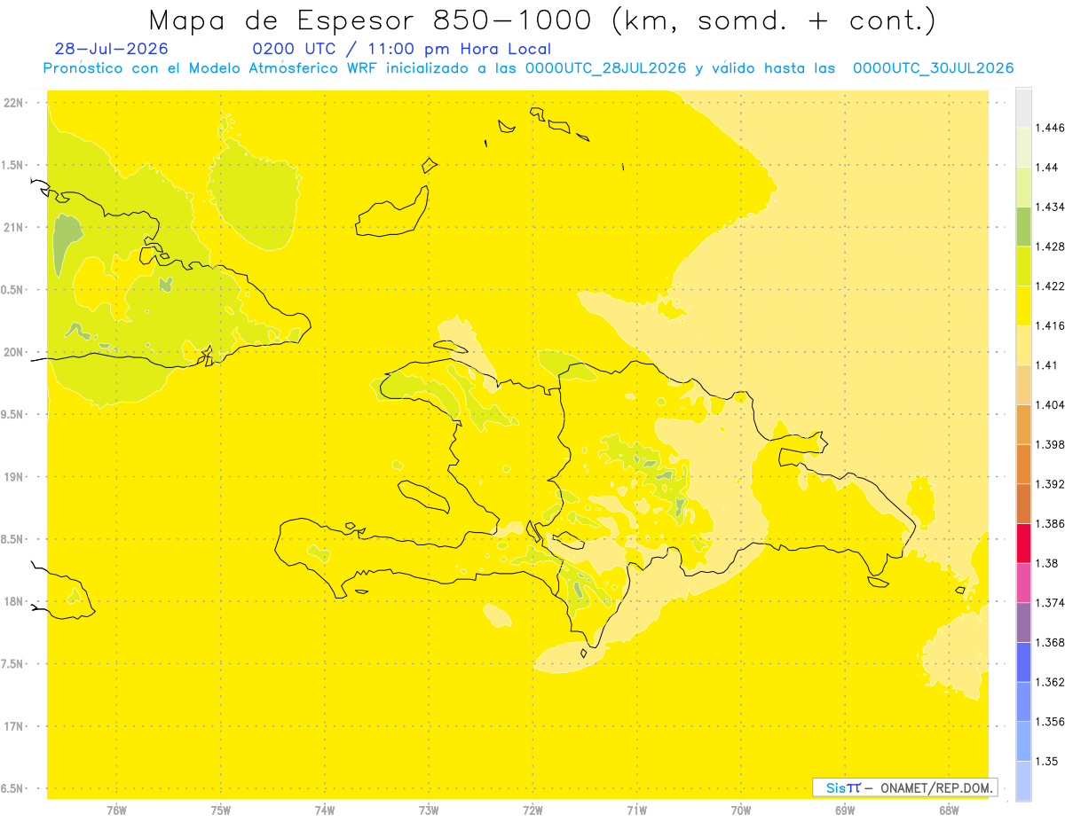Click the colorbar value '1.404'

1052,404
